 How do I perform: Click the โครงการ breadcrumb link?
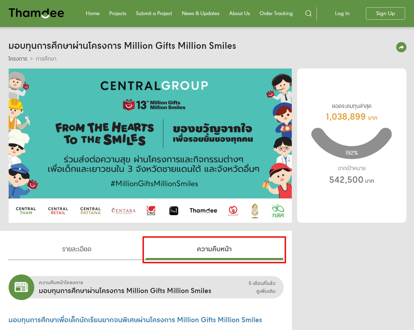tap(18, 59)
